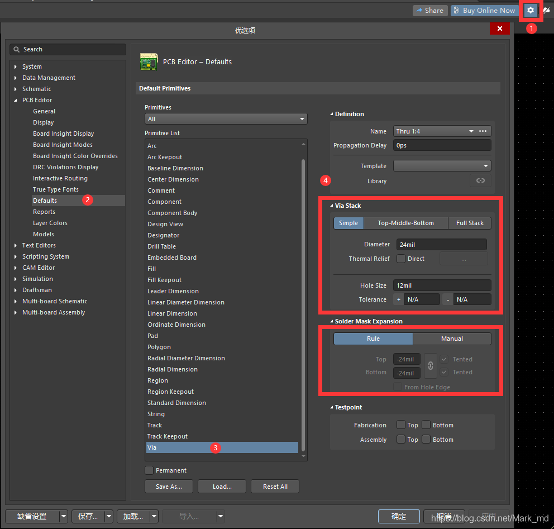554x529 pixels.
Task: Expand the Schematic tree node
Action: click(x=16, y=89)
